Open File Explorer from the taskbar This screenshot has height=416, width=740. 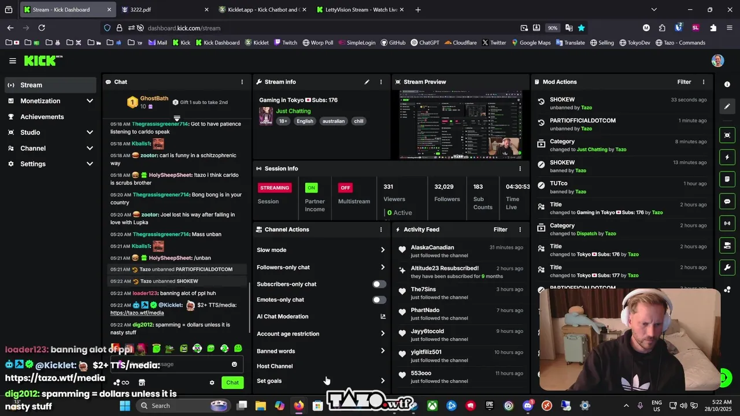tap(260, 406)
